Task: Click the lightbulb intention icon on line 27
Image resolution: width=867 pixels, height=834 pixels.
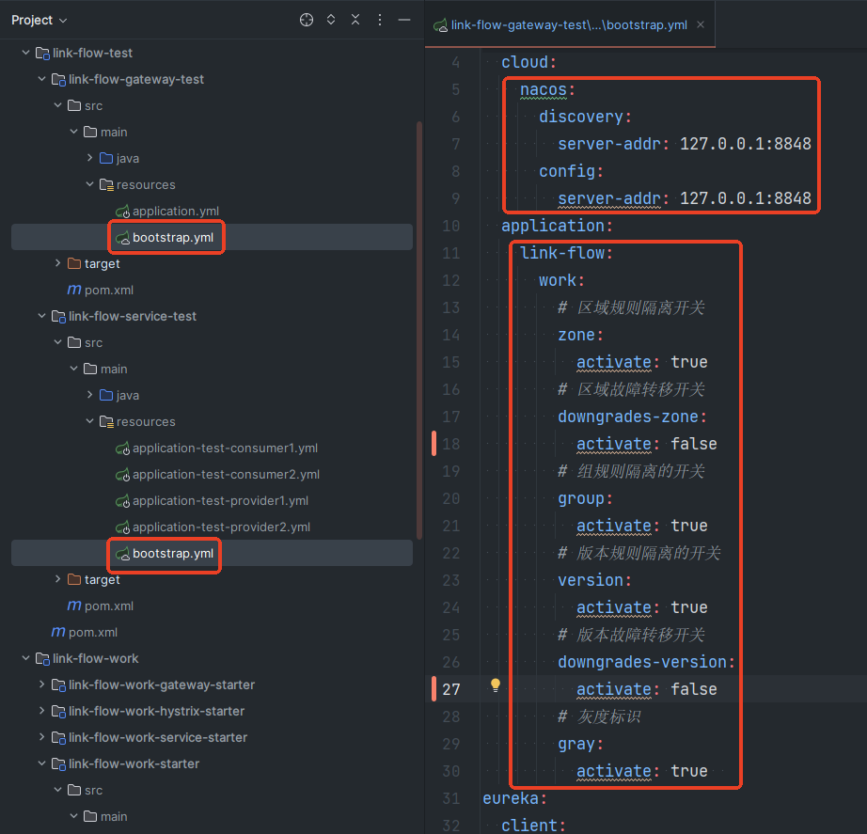Action: coord(496,685)
